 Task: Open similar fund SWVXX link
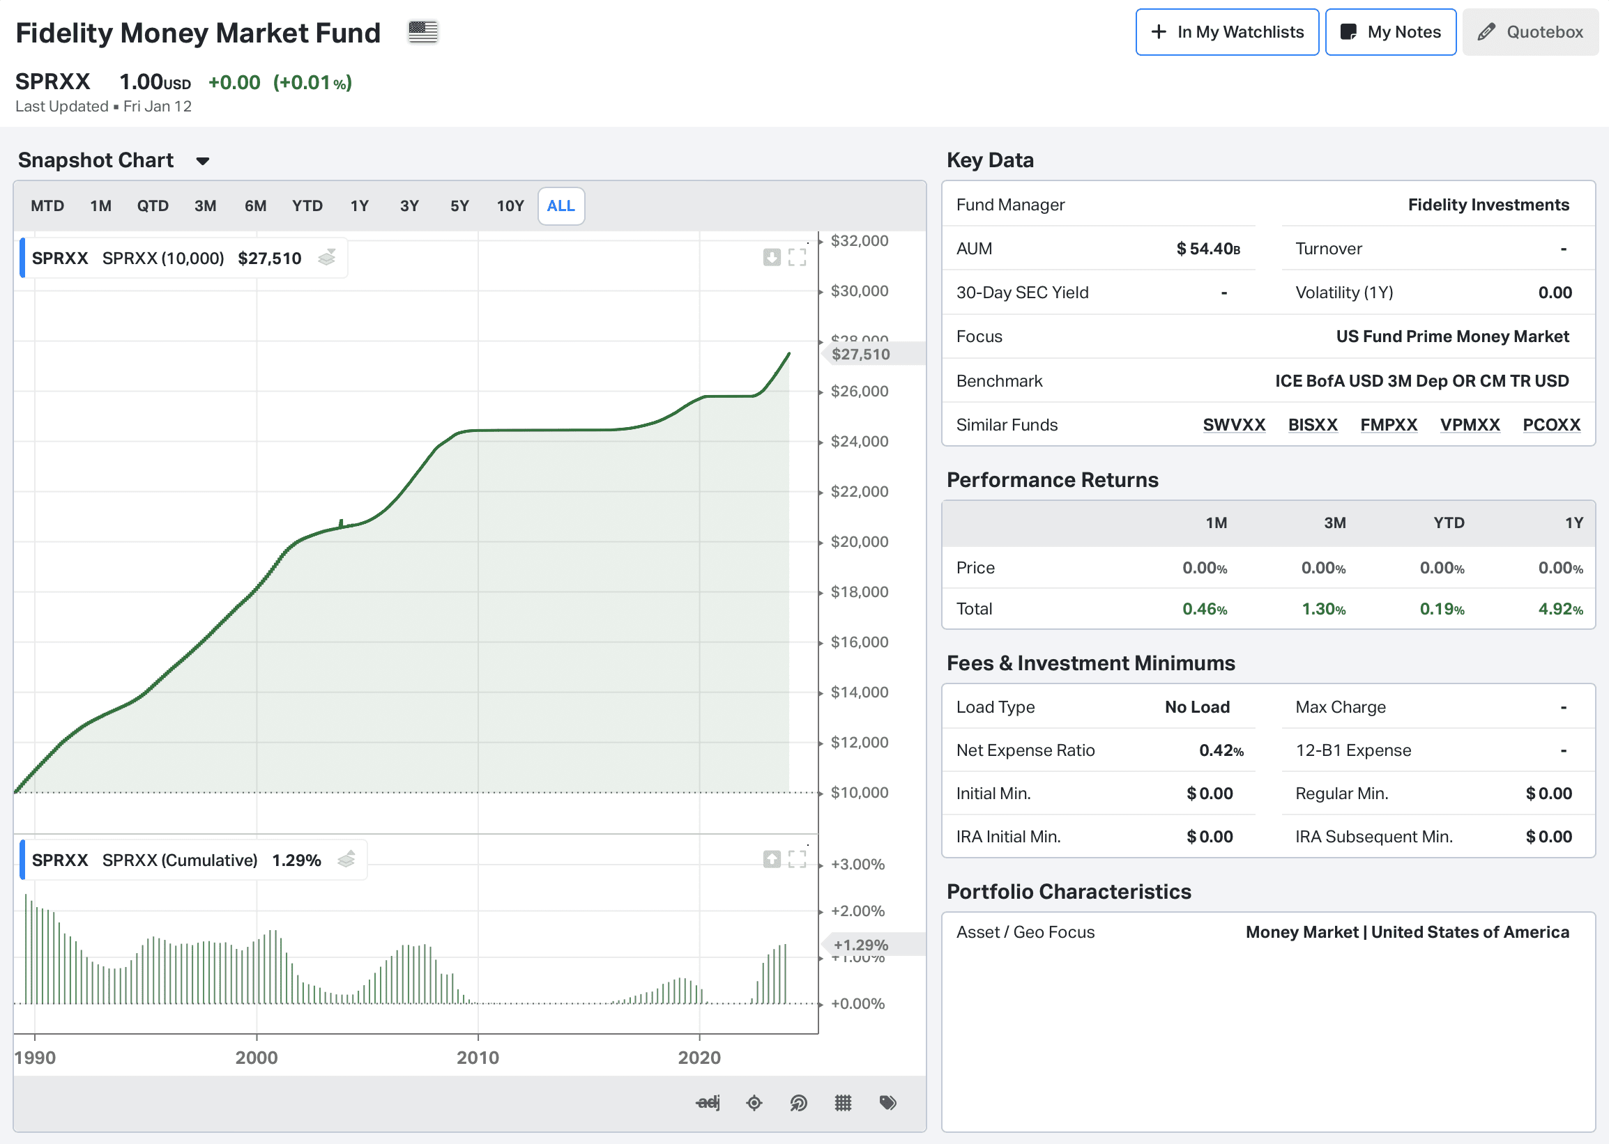click(x=1233, y=425)
